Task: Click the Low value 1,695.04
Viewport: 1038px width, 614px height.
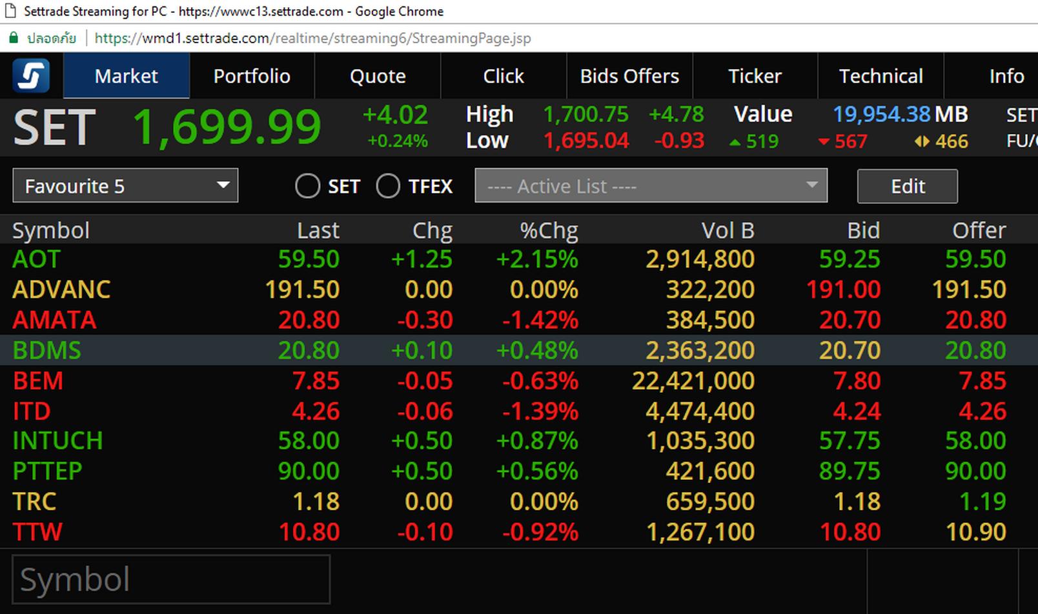Action: (585, 141)
